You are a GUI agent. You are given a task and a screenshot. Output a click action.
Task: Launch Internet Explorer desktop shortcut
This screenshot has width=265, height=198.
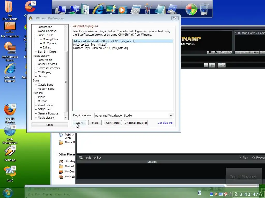tap(10, 73)
